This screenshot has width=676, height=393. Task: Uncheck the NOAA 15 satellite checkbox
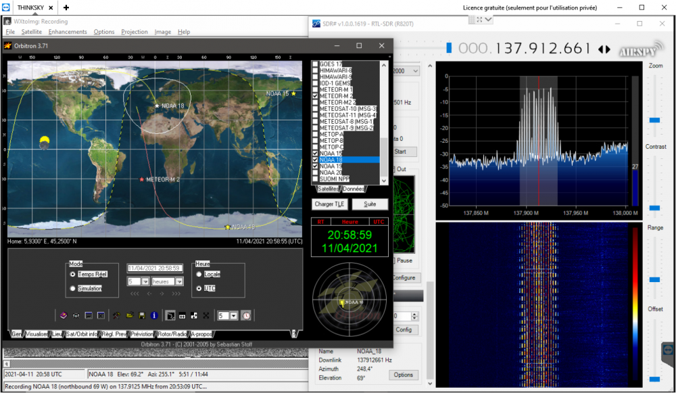(x=315, y=153)
